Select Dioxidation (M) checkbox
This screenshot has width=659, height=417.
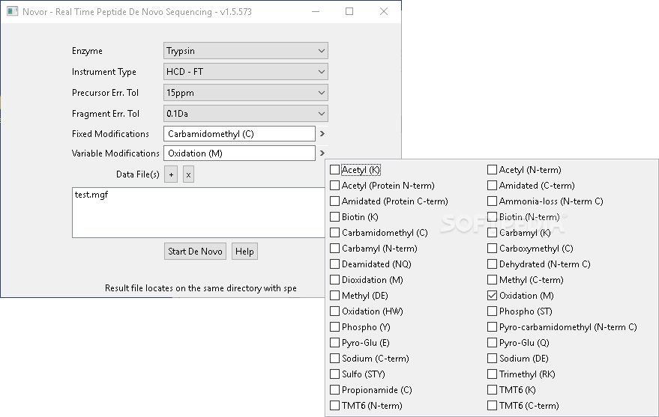point(334,280)
